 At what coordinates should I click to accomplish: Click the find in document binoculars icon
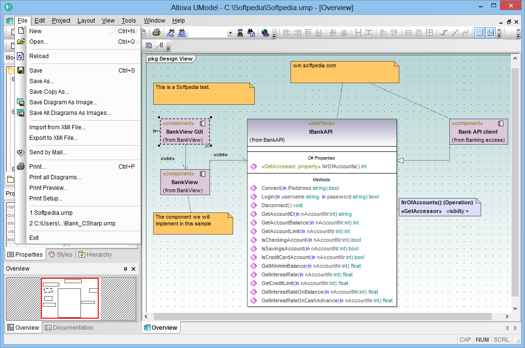coord(251,32)
